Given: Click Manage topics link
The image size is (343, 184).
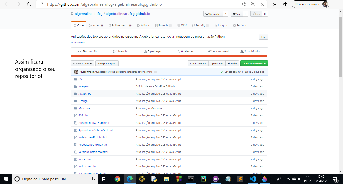Looking at the screenshot, I should pyautogui.click(x=79, y=43).
